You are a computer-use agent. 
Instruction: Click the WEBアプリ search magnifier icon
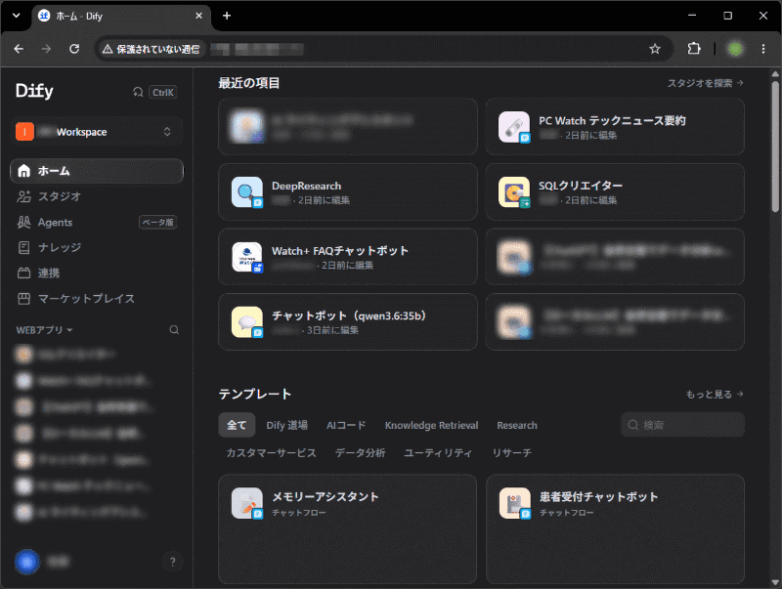pos(174,330)
